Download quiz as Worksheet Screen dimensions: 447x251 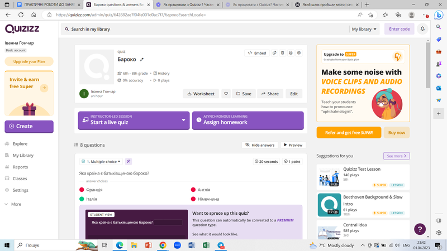[201, 94]
